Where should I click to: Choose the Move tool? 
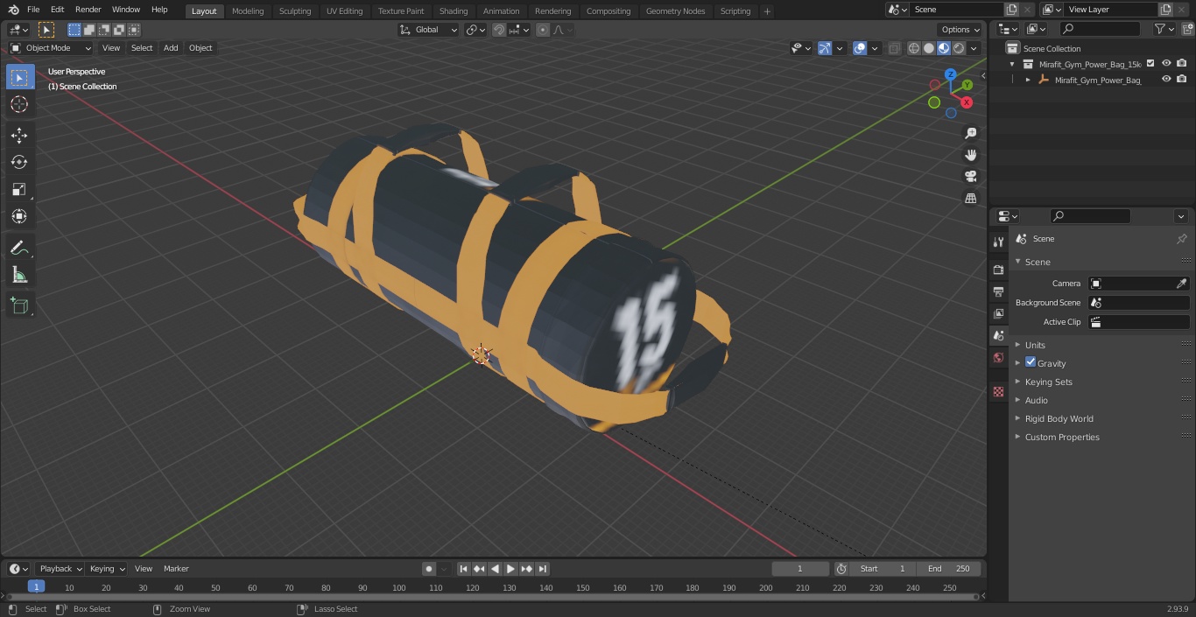click(19, 135)
